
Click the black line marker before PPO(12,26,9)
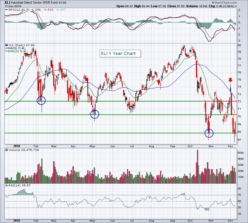[7, 10]
